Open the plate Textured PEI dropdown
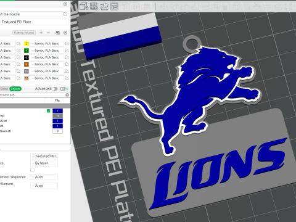 [44, 156]
